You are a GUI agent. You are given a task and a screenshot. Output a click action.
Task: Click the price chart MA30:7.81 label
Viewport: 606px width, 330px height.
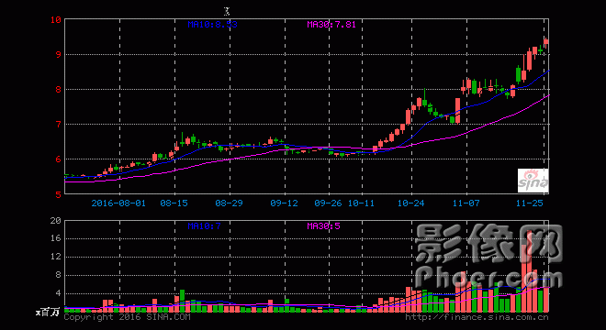tap(331, 25)
